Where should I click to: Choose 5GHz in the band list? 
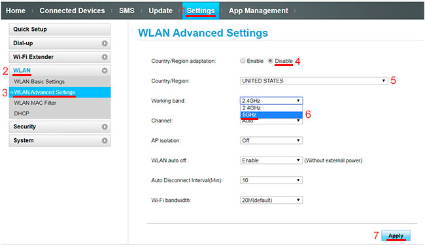[271, 115]
